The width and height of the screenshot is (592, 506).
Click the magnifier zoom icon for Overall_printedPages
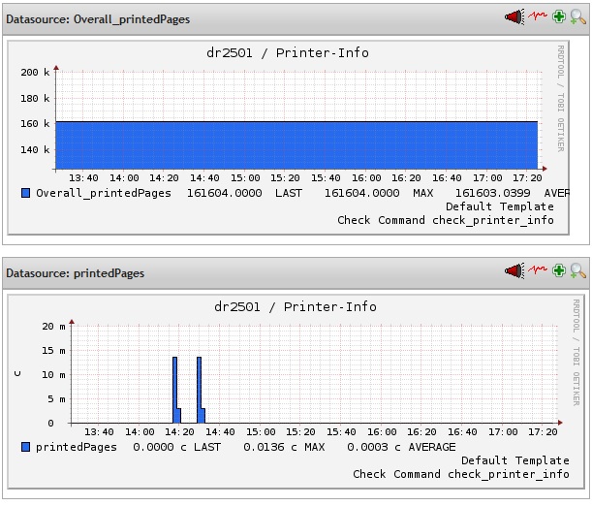pos(577,17)
